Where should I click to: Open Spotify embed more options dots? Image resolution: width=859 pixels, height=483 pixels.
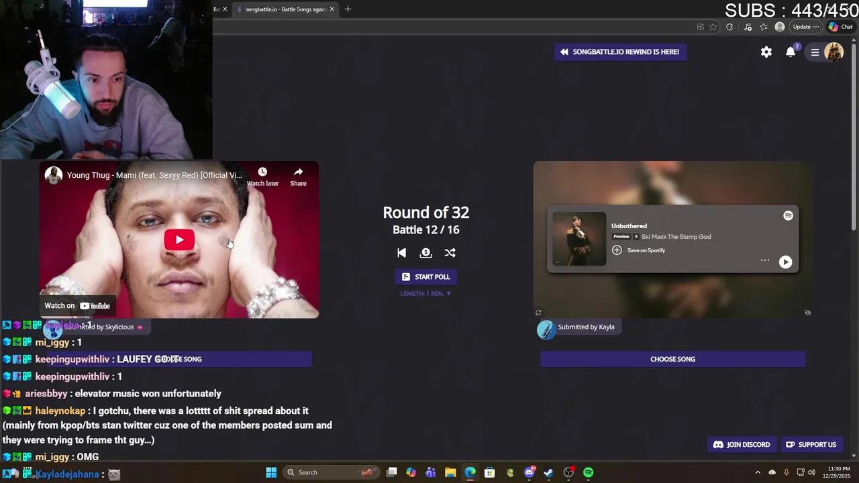pos(764,261)
